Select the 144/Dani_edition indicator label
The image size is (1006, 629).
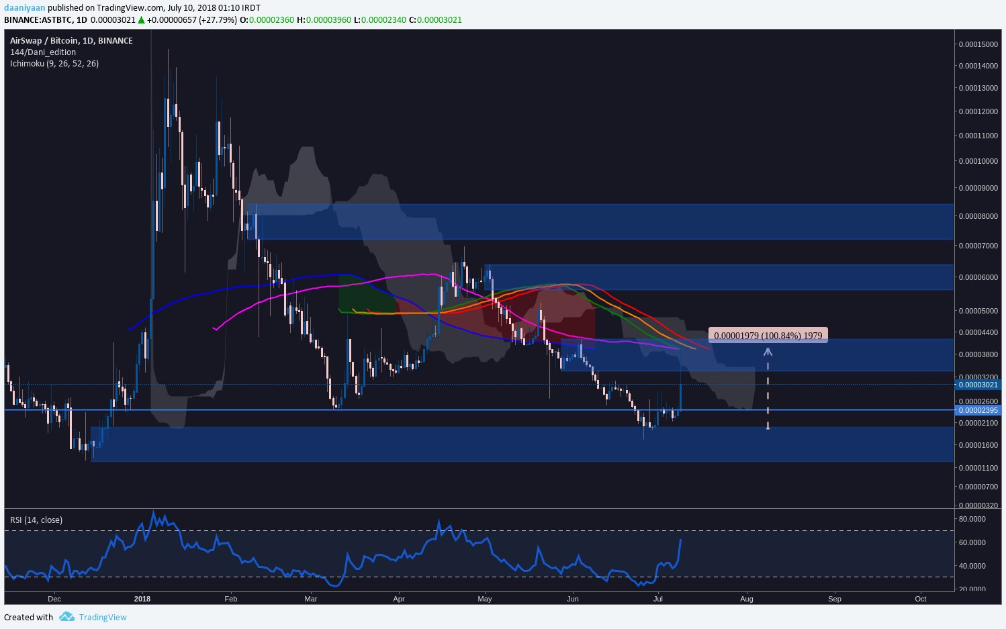[x=43, y=52]
